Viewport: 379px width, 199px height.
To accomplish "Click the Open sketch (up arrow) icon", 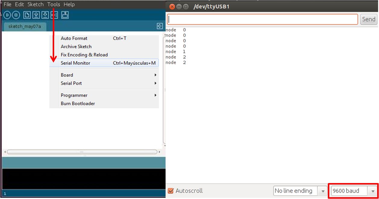I will tap(36, 15).
